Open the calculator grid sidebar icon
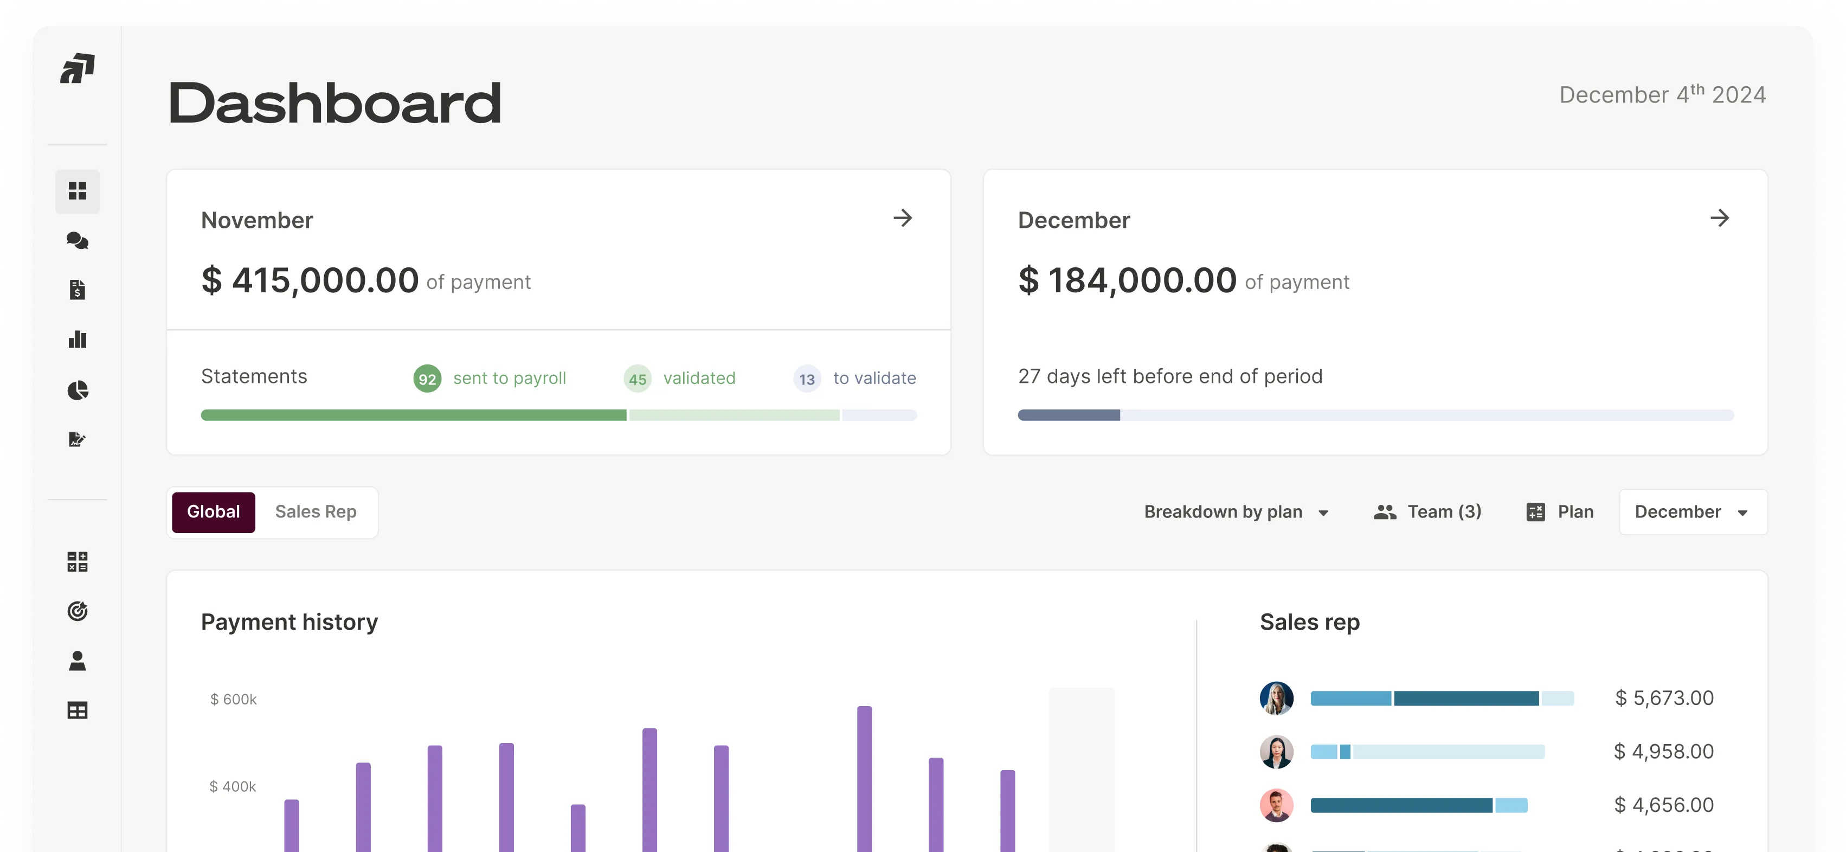 pos(78,562)
